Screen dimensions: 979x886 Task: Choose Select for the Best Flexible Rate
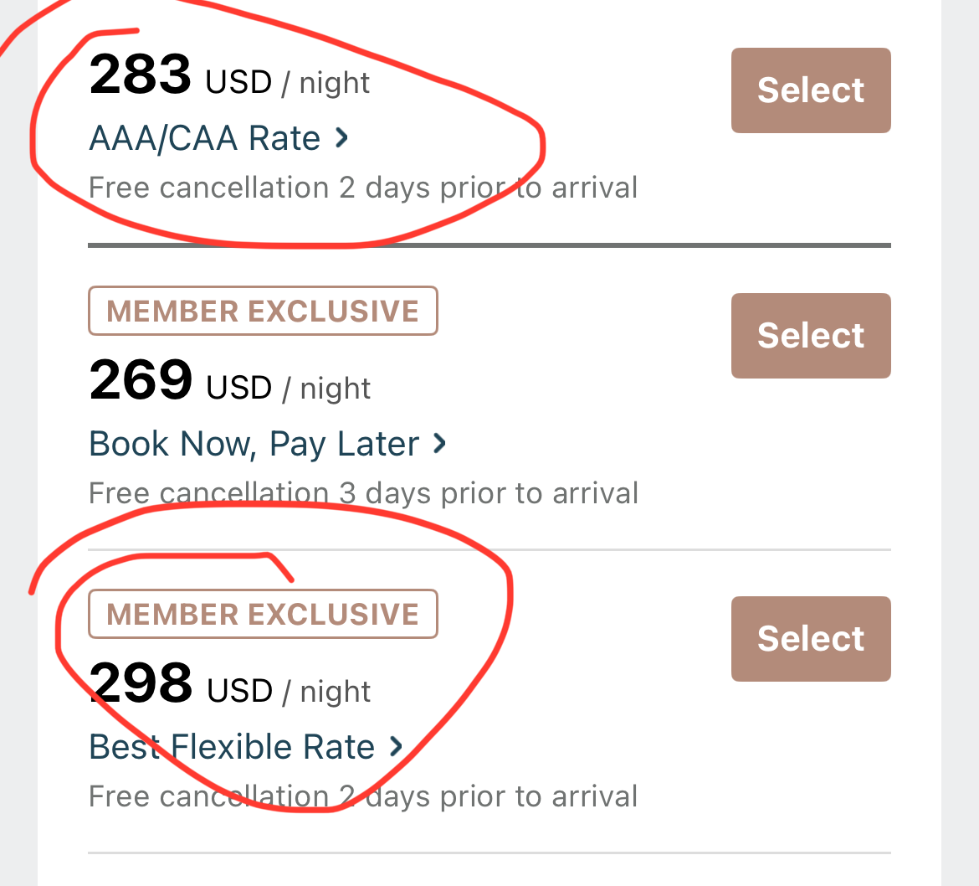coord(810,638)
